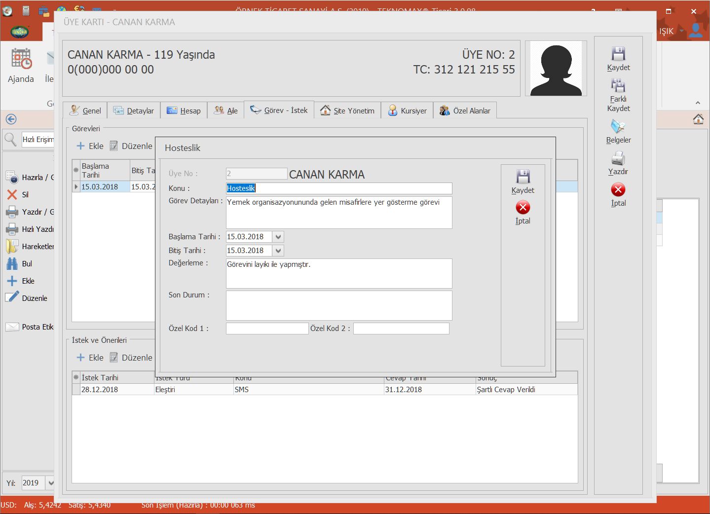Screen dimensions: 710x514
Task: Click the member profile photo placeholder
Action: coord(556,69)
